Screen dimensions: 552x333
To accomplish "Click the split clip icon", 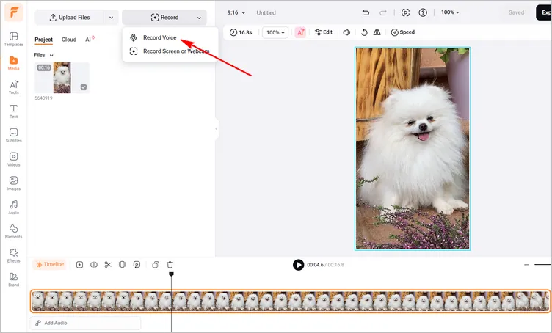I will pyautogui.click(x=94, y=265).
